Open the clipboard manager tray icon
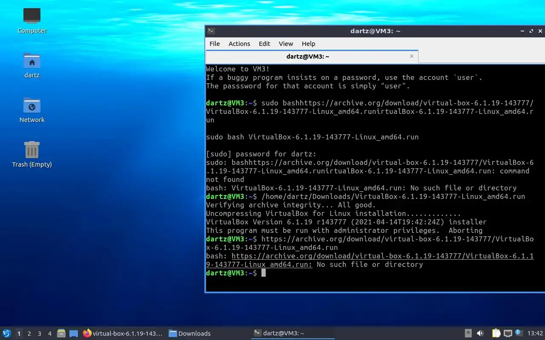The height and width of the screenshot is (340, 545). click(496, 334)
